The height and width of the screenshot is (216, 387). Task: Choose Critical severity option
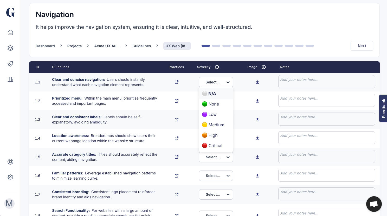pyautogui.click(x=216, y=146)
